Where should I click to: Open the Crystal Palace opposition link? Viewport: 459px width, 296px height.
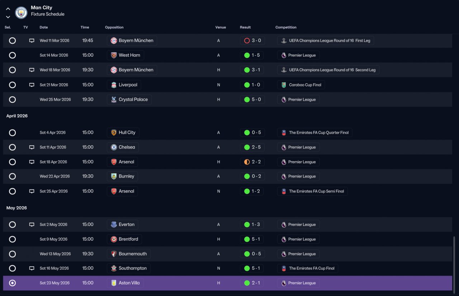click(x=129, y=99)
